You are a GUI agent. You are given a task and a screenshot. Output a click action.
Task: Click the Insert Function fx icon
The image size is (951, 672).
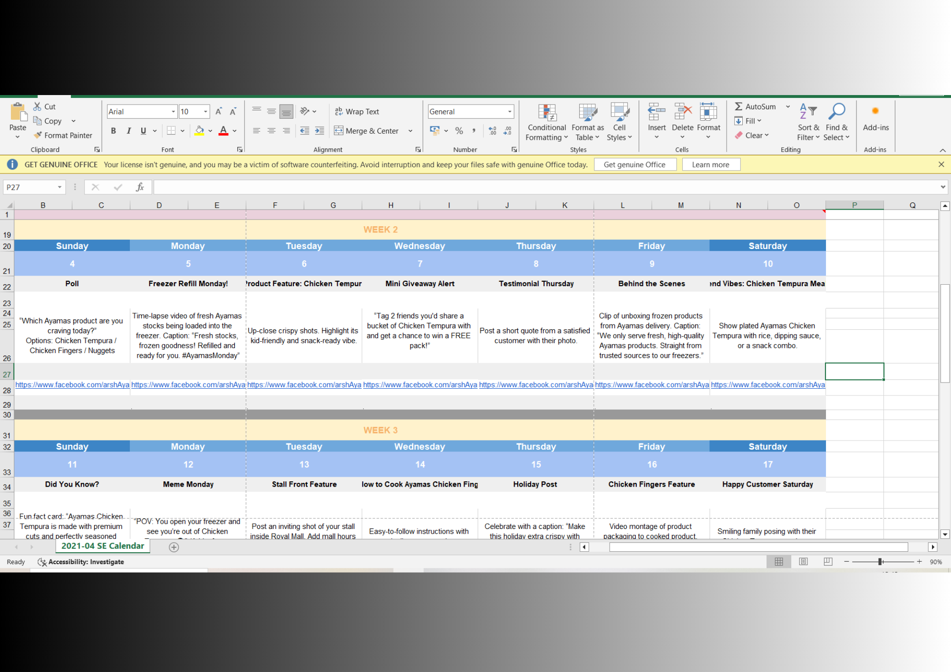(140, 187)
